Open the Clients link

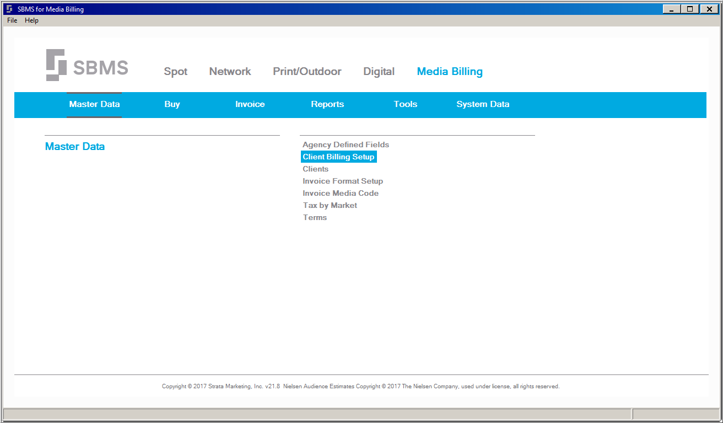pyautogui.click(x=315, y=169)
